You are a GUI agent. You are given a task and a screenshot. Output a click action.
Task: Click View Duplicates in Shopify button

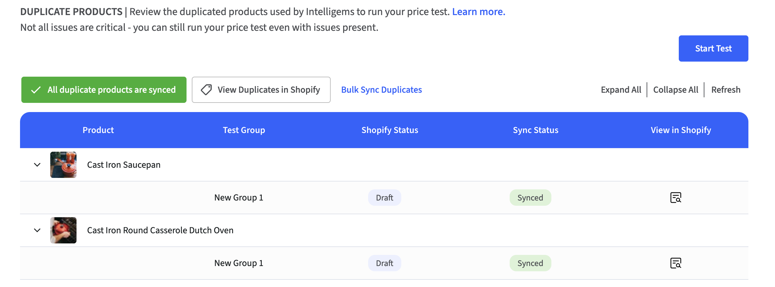(x=261, y=90)
